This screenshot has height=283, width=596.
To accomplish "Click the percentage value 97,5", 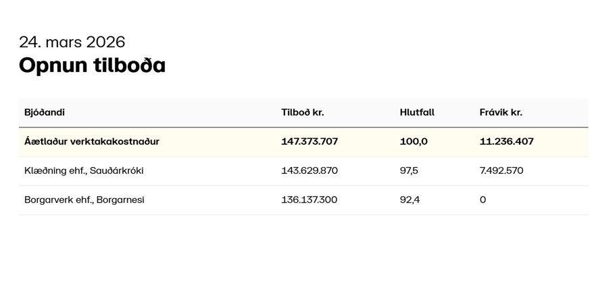I will tap(409, 170).
